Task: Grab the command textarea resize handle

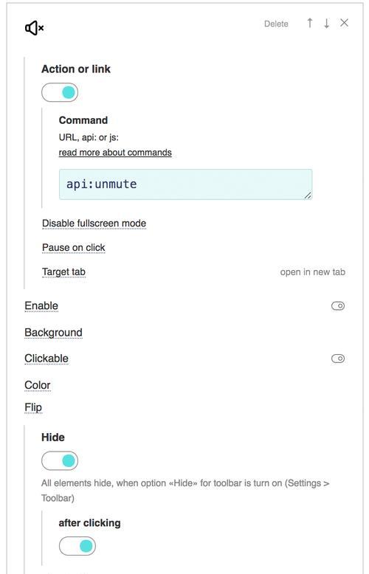Action: coord(308,196)
